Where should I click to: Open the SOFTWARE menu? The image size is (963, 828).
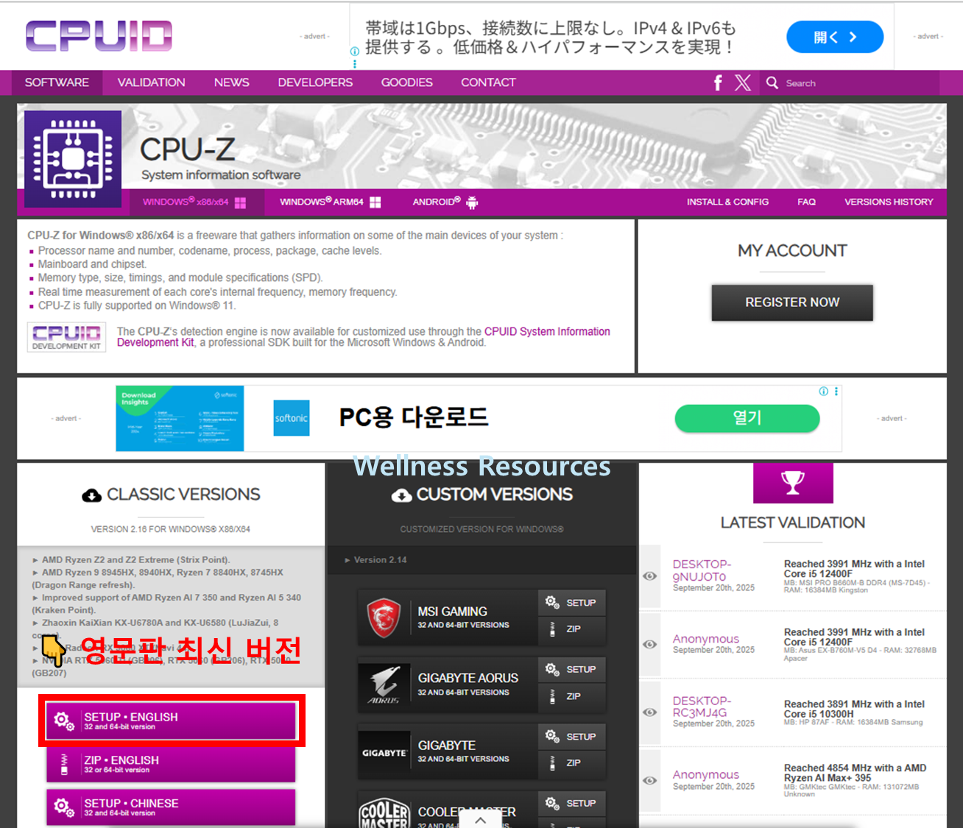tap(57, 82)
